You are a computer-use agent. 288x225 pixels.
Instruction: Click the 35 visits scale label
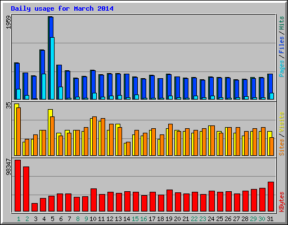8,106
